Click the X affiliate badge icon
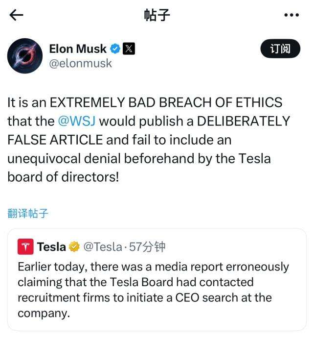The height and width of the screenshot is (343, 314). click(129, 49)
